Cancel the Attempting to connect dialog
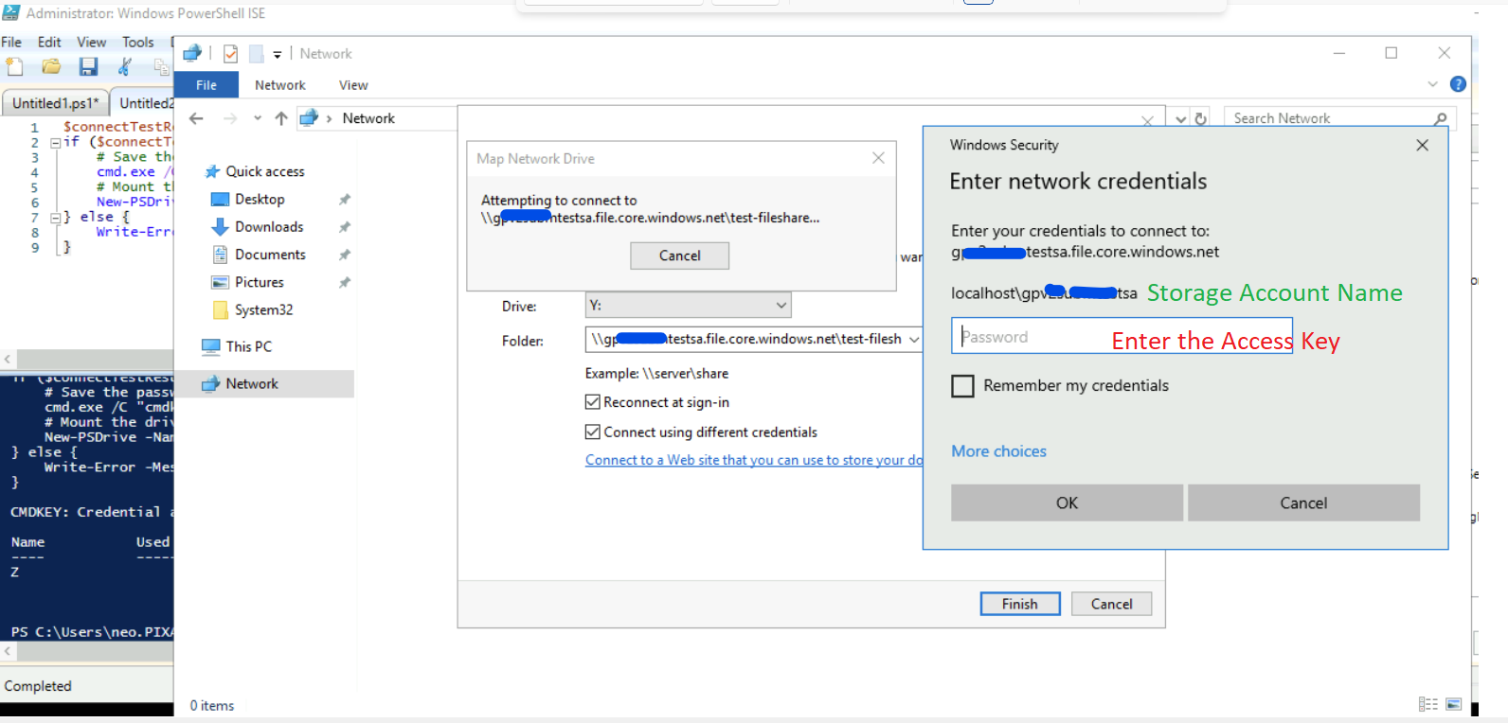Image resolution: width=1508 pixels, height=723 pixels. [680, 256]
